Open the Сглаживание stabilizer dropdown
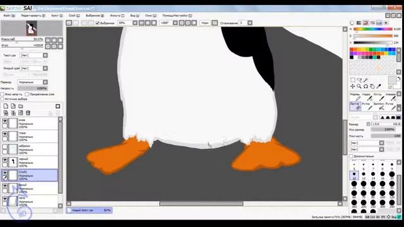This screenshot has width=404, height=227. [250, 23]
